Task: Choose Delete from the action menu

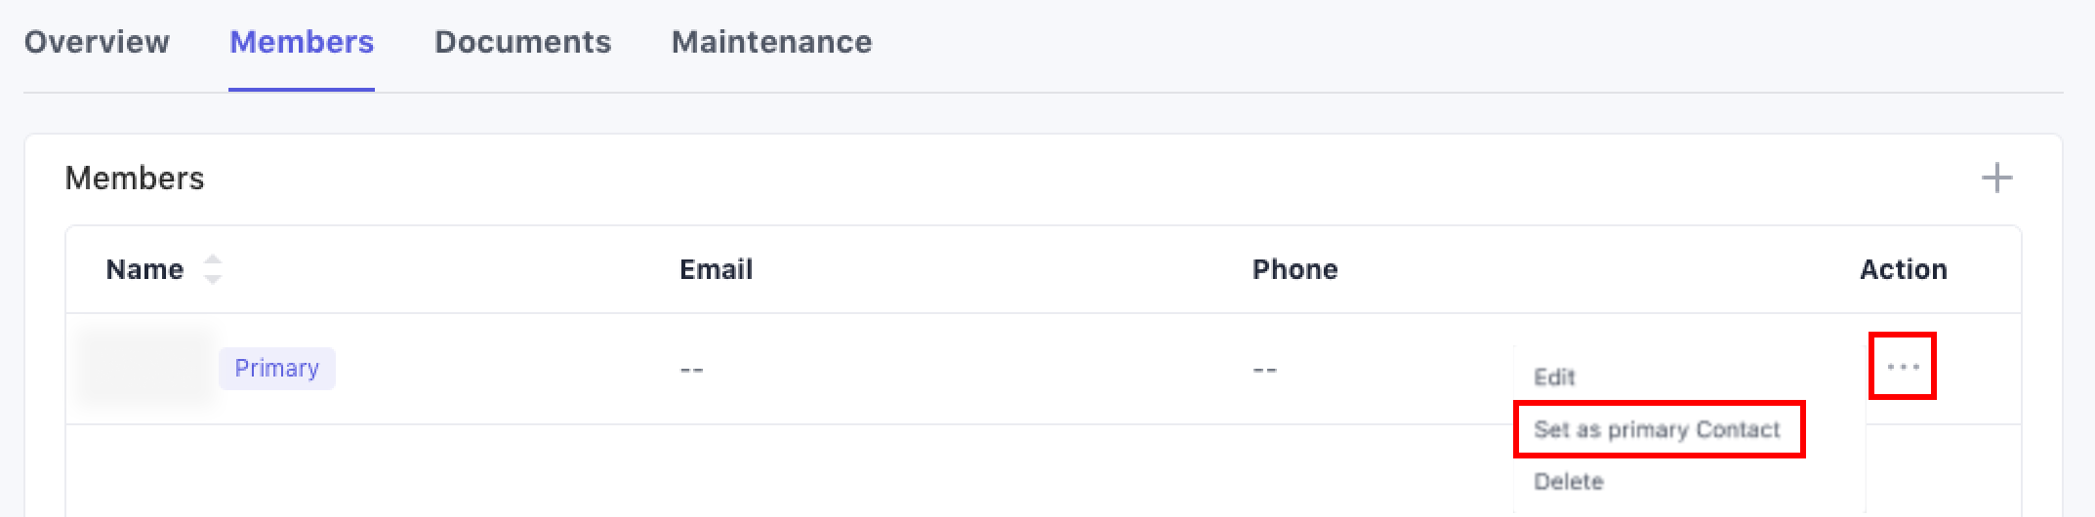Action: click(x=1568, y=482)
